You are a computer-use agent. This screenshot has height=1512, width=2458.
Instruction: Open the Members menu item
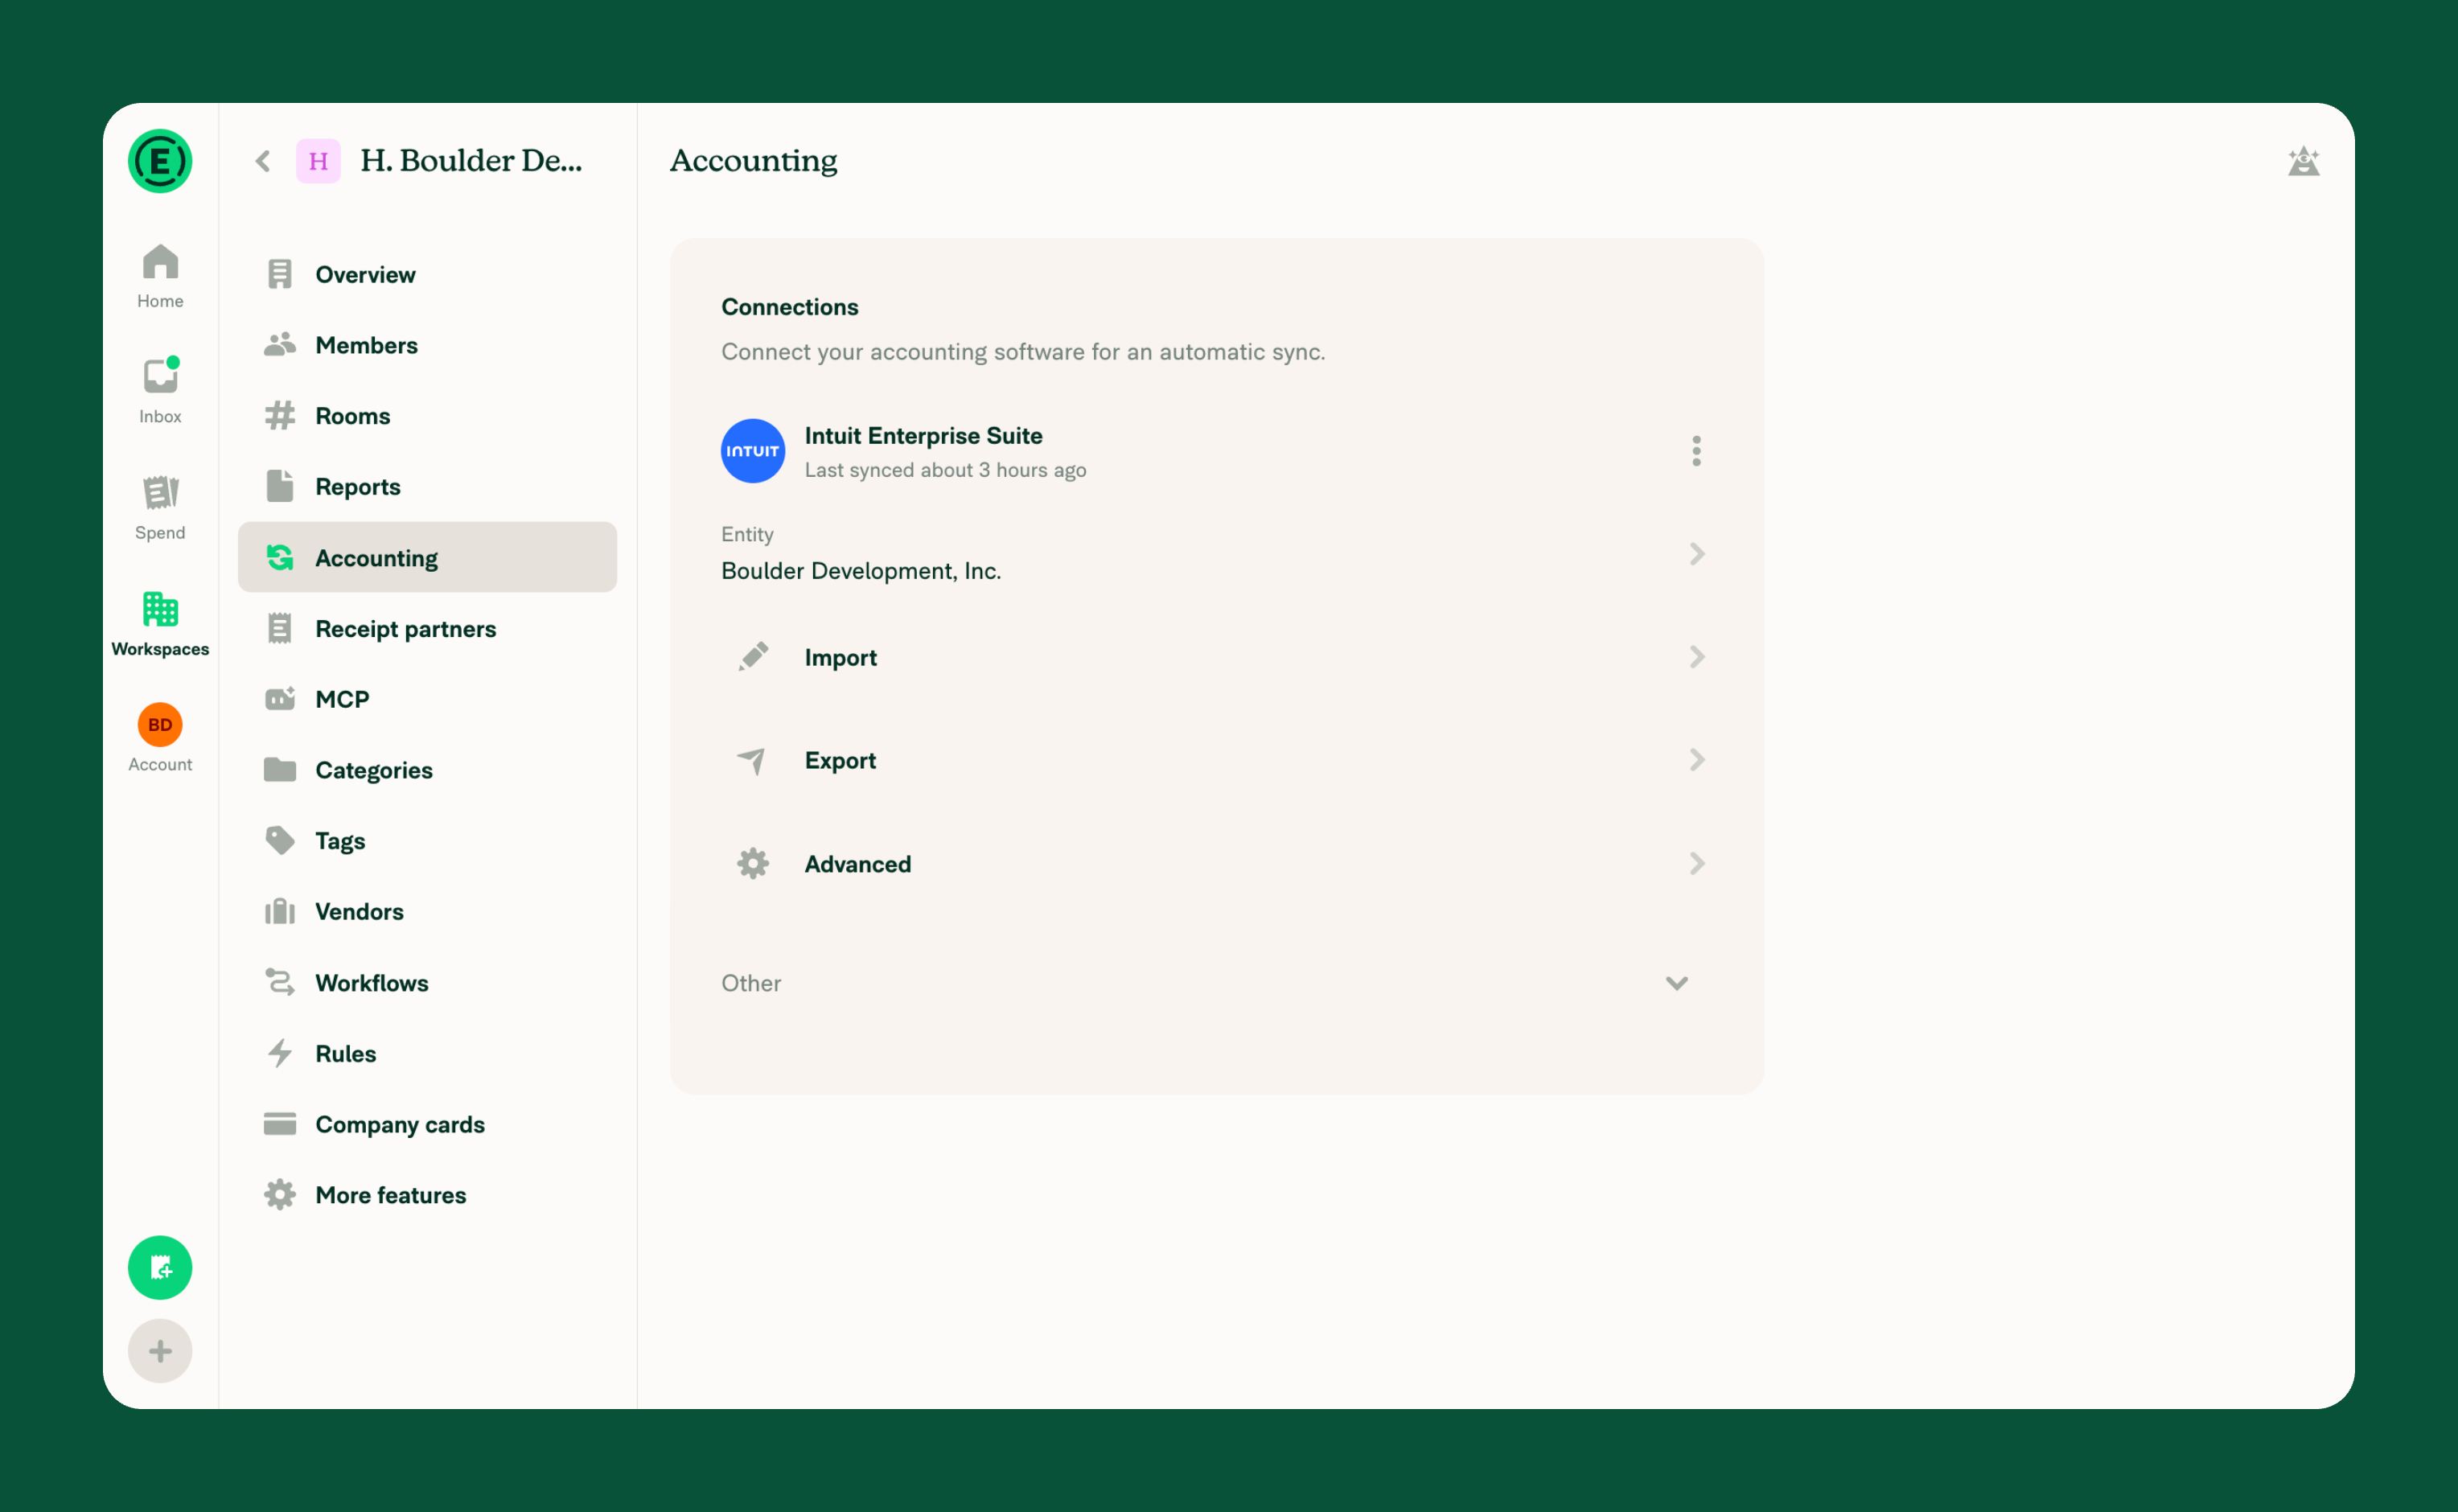[x=427, y=345]
